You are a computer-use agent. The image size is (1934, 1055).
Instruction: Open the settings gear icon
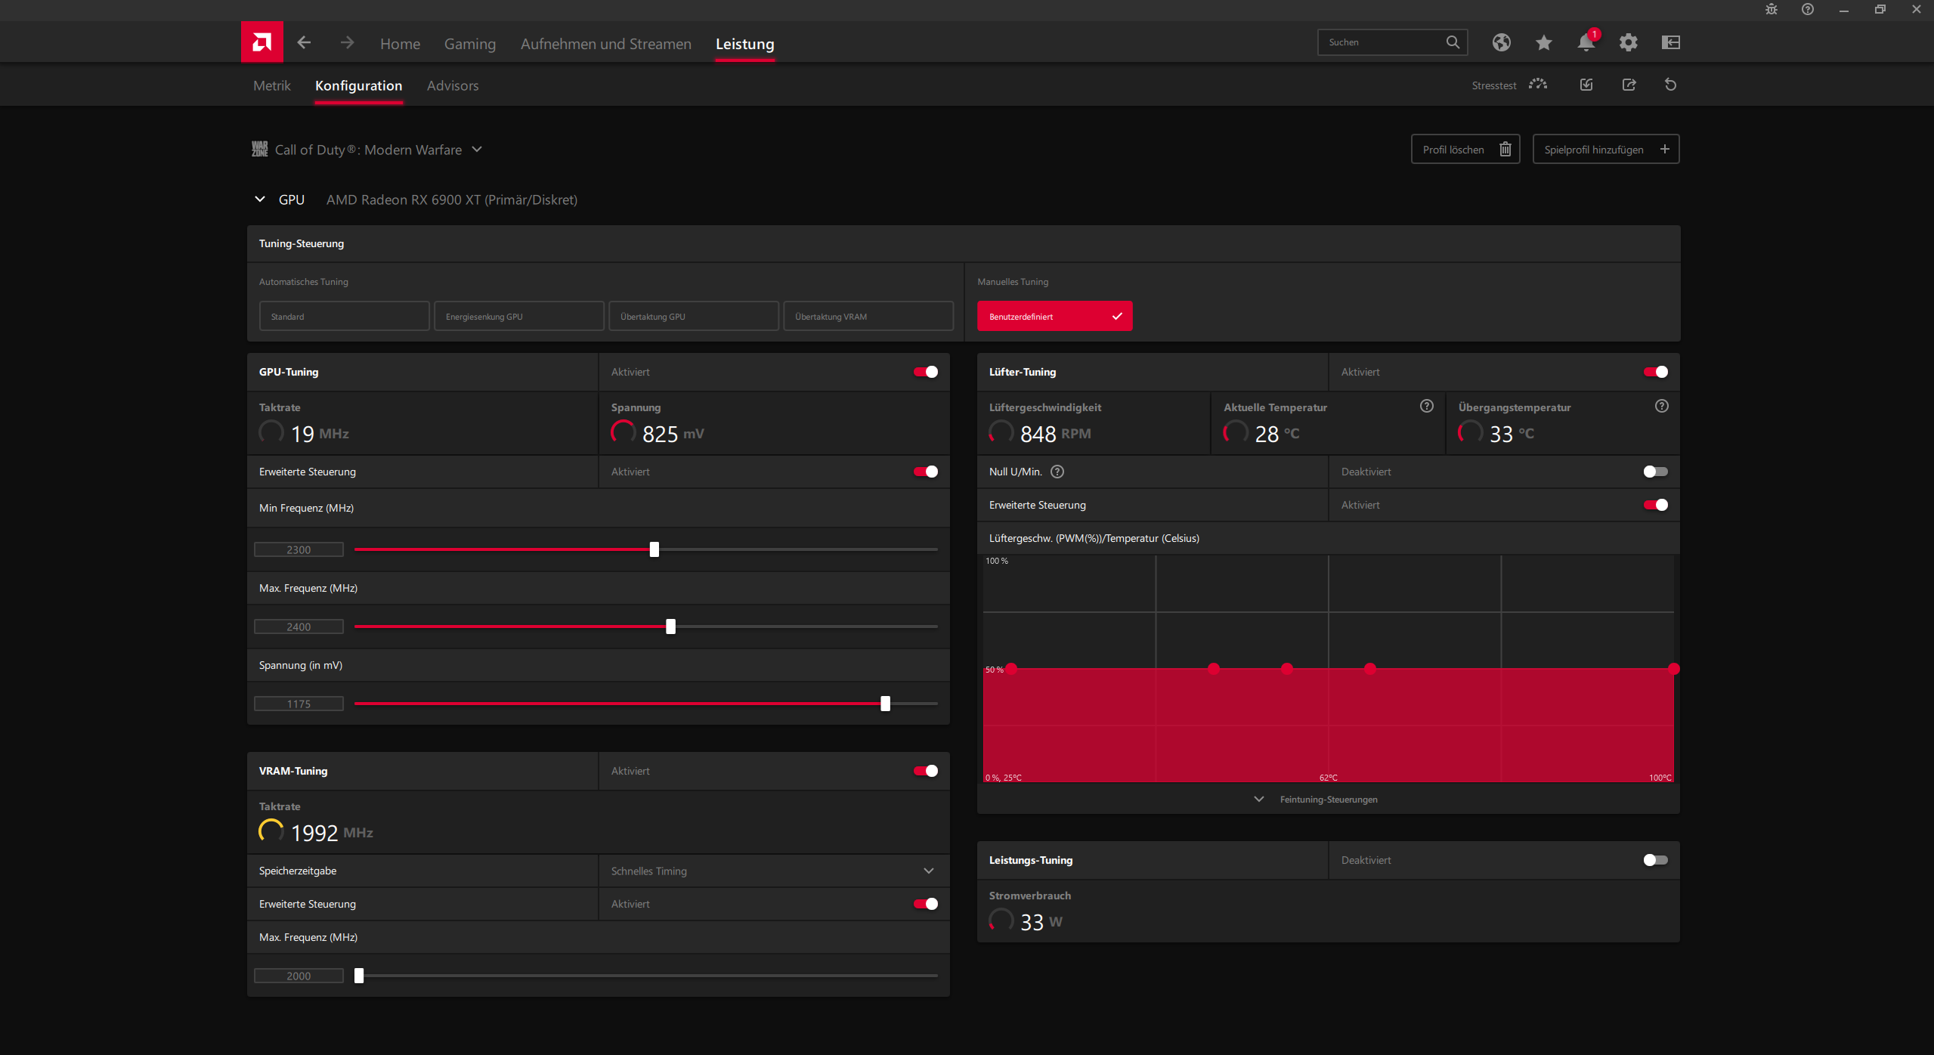coord(1628,42)
